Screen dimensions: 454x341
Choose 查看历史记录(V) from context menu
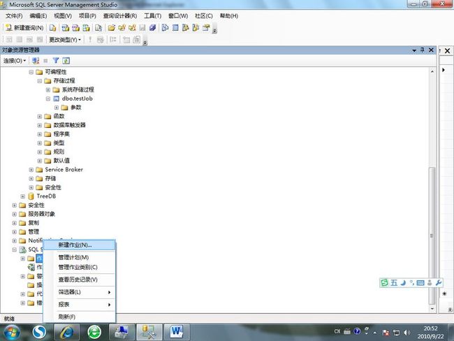79,280
